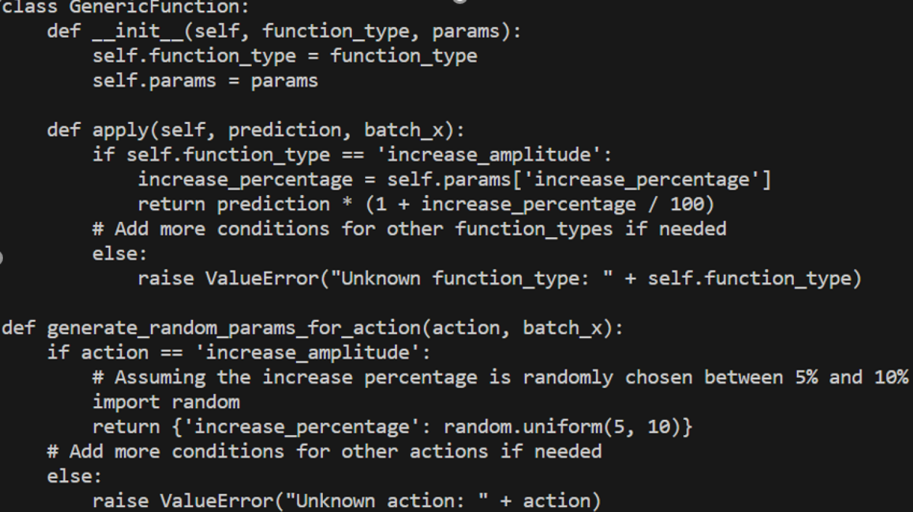Click 'self.function_type = function_type' assignment line

(285, 56)
